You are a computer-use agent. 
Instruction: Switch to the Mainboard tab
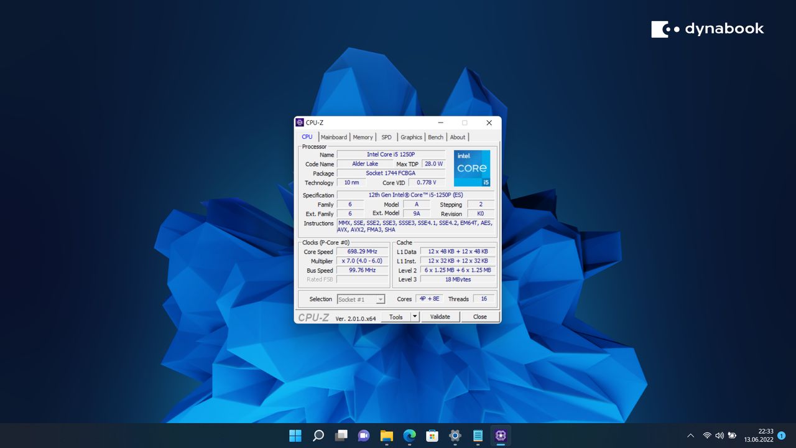pos(334,137)
